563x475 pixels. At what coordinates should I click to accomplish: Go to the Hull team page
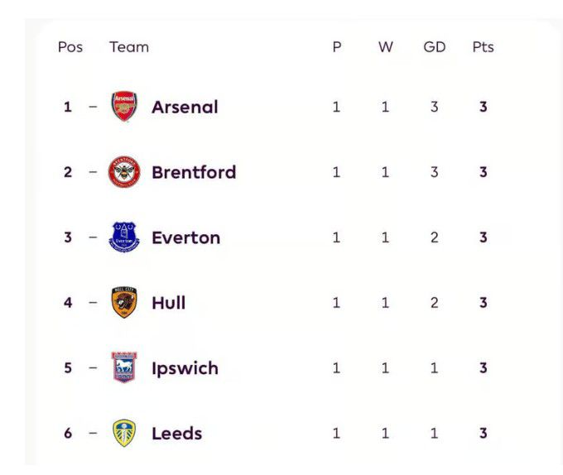(x=169, y=303)
